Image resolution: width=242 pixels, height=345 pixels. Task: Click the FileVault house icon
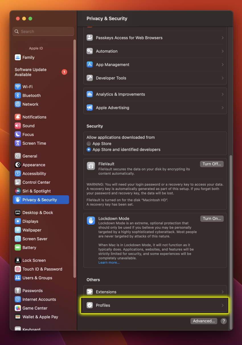pyautogui.click(x=91, y=166)
